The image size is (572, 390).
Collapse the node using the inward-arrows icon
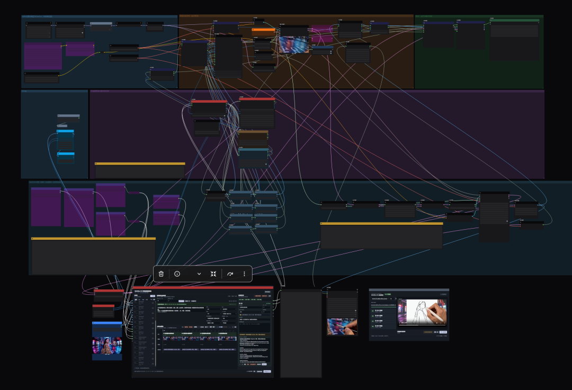coord(213,274)
